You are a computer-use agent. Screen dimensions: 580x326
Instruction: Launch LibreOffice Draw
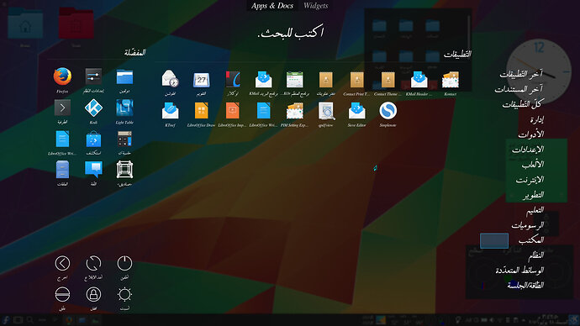pos(201,111)
